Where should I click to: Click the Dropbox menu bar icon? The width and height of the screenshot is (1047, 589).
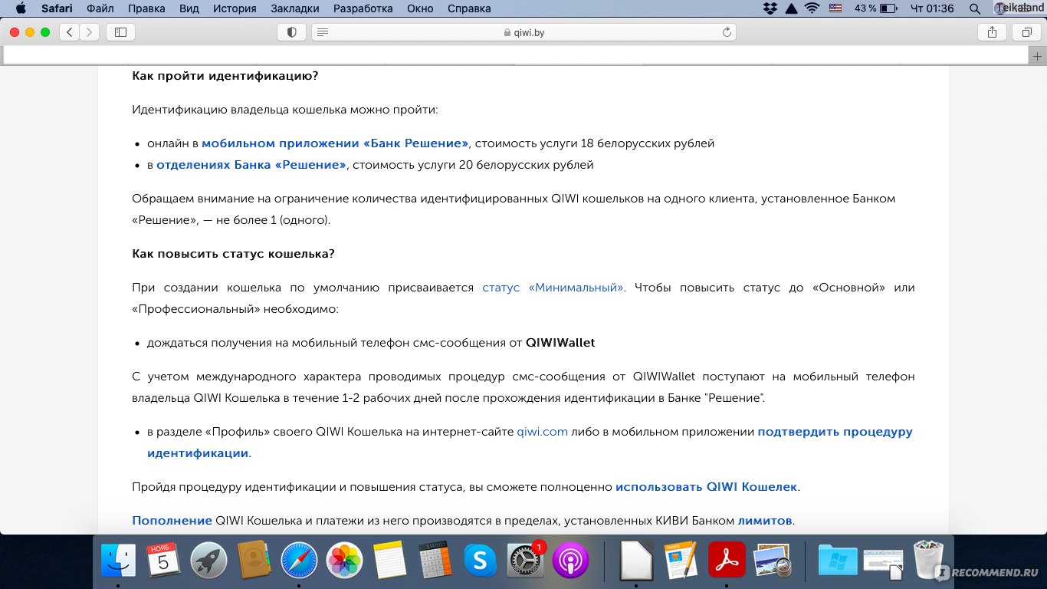(770, 8)
